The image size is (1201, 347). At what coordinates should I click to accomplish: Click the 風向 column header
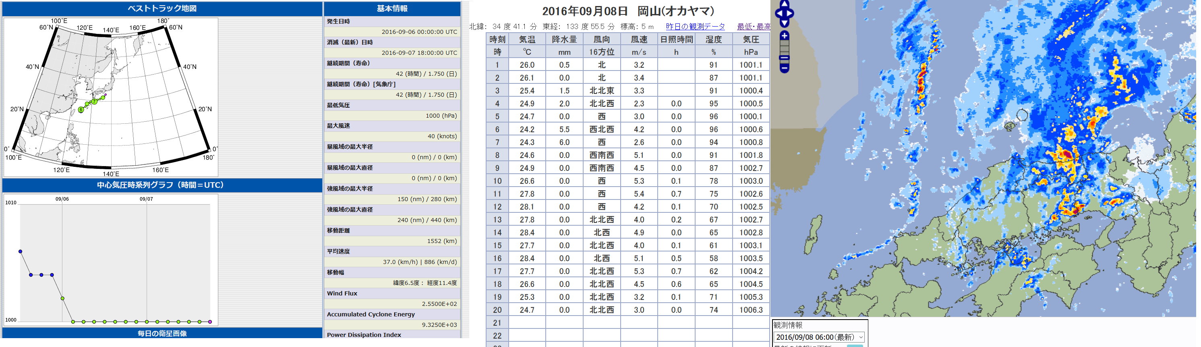point(601,39)
